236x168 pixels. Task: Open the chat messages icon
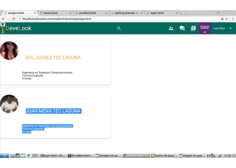182,28
